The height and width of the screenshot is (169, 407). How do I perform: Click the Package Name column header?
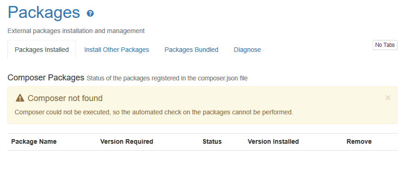[34, 141]
